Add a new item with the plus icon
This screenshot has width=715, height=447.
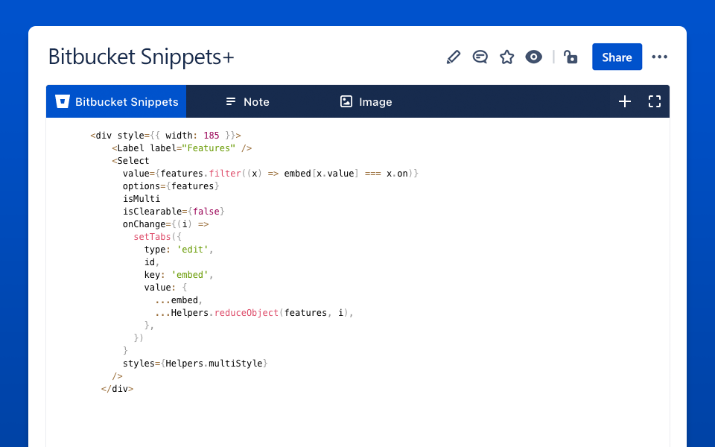(624, 101)
